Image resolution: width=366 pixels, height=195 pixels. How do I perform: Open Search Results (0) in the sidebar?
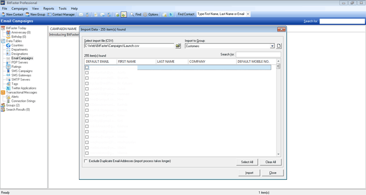coord(18,110)
